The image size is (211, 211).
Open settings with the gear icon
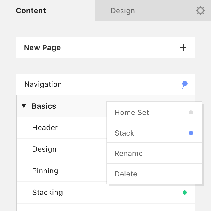200,11
